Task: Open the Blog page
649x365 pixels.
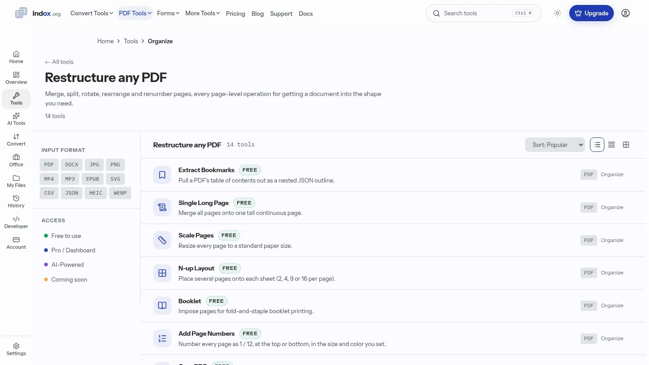Action: tap(257, 14)
